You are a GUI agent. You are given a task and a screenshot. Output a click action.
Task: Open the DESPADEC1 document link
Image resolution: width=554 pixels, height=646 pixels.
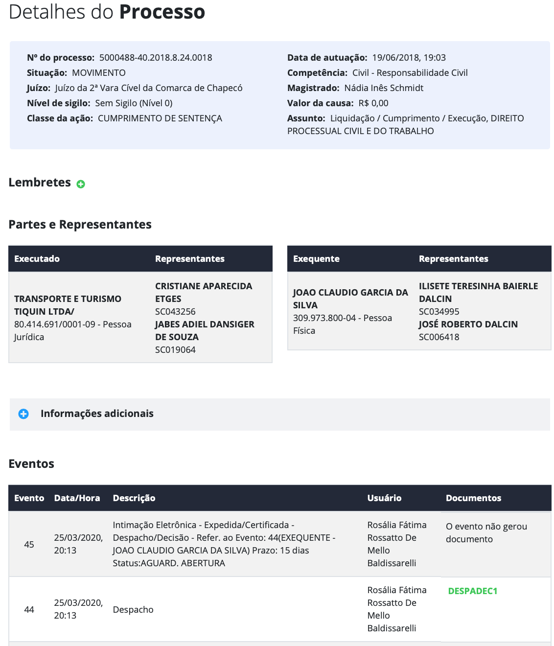click(472, 591)
